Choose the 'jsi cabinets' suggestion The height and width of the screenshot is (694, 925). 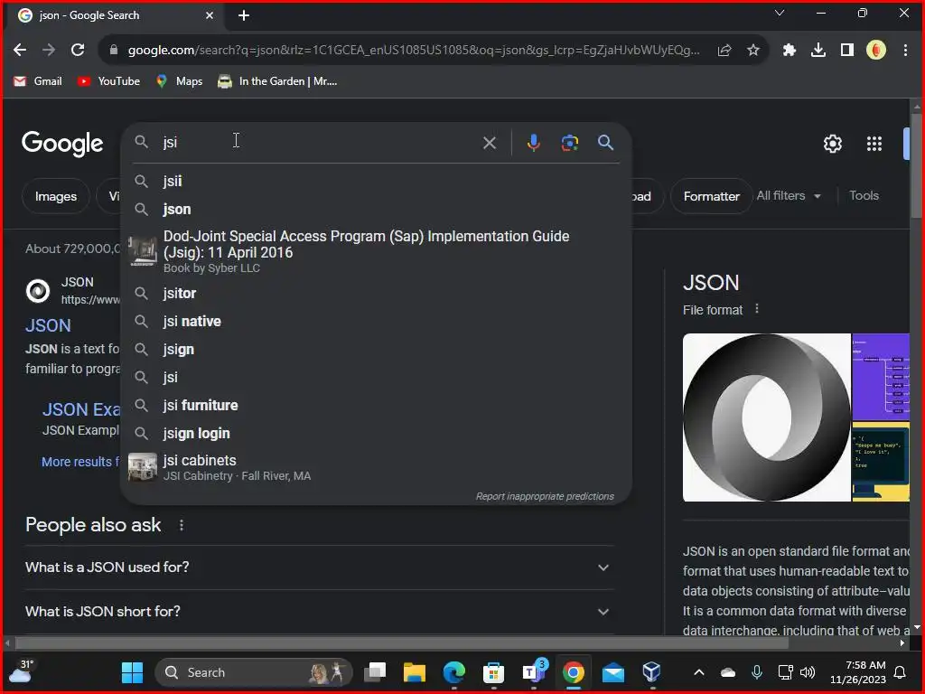click(376, 467)
